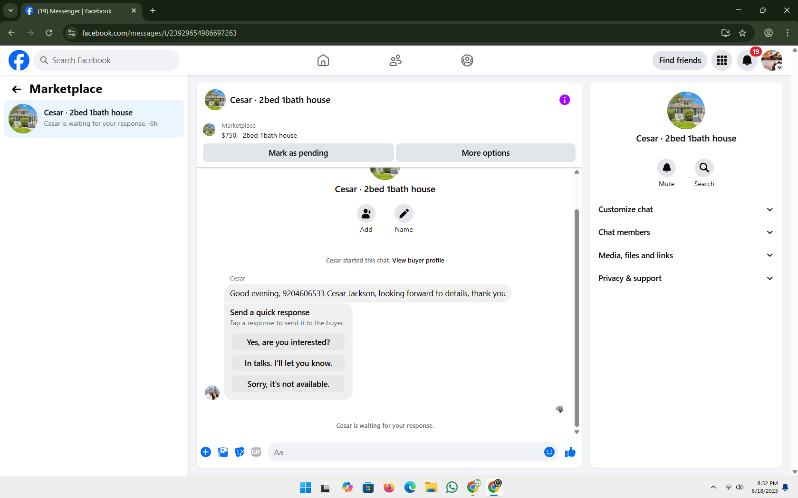Choose a sticker with the sticker icon
The height and width of the screenshot is (498, 798).
click(x=240, y=452)
